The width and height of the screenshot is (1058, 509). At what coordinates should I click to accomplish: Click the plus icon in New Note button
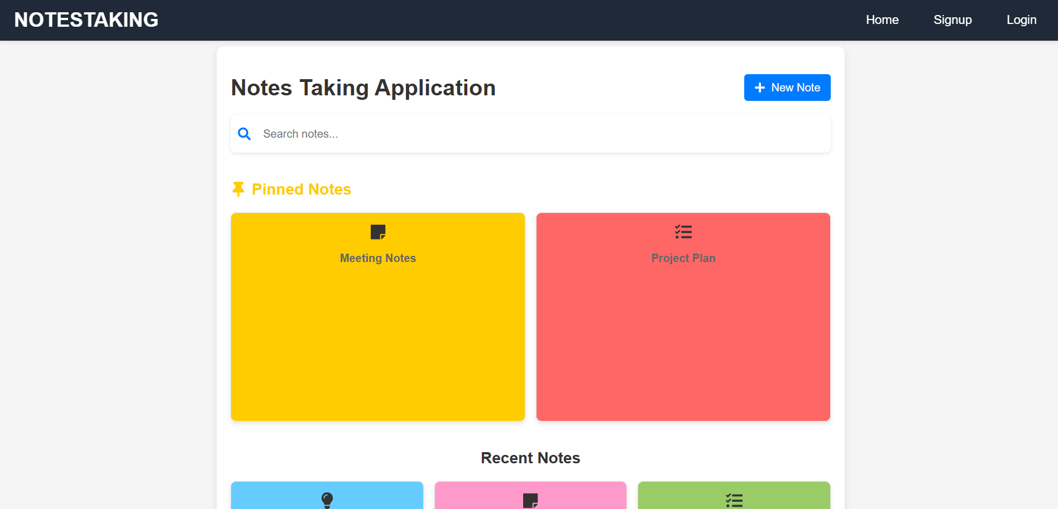759,88
